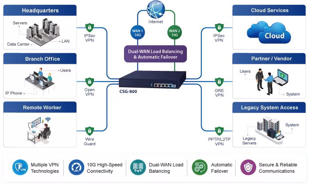Viewport: 310px width, 186px height.
Task: Click the CSG-800 gateway device image
Action: (x=152, y=79)
